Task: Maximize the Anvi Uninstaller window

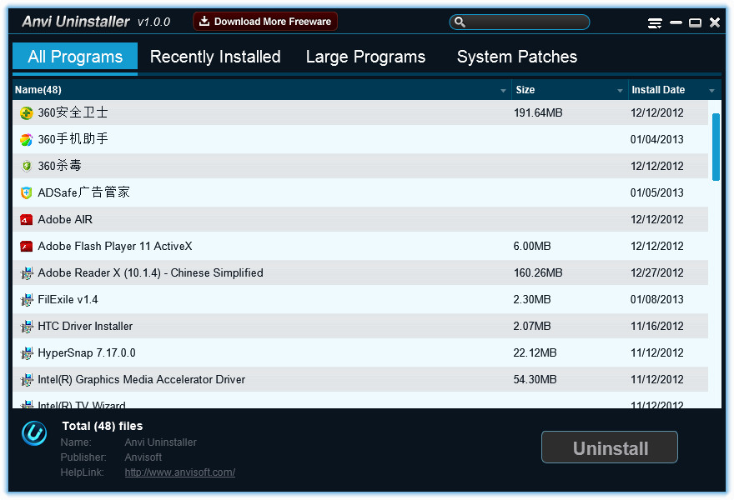Action: (695, 22)
